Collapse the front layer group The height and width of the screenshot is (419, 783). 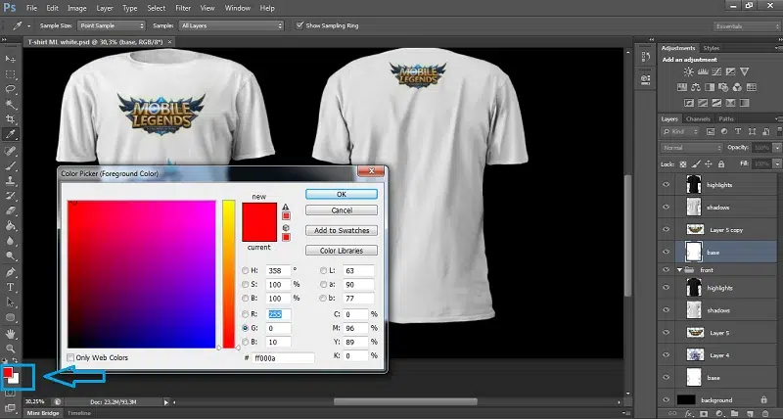679,270
